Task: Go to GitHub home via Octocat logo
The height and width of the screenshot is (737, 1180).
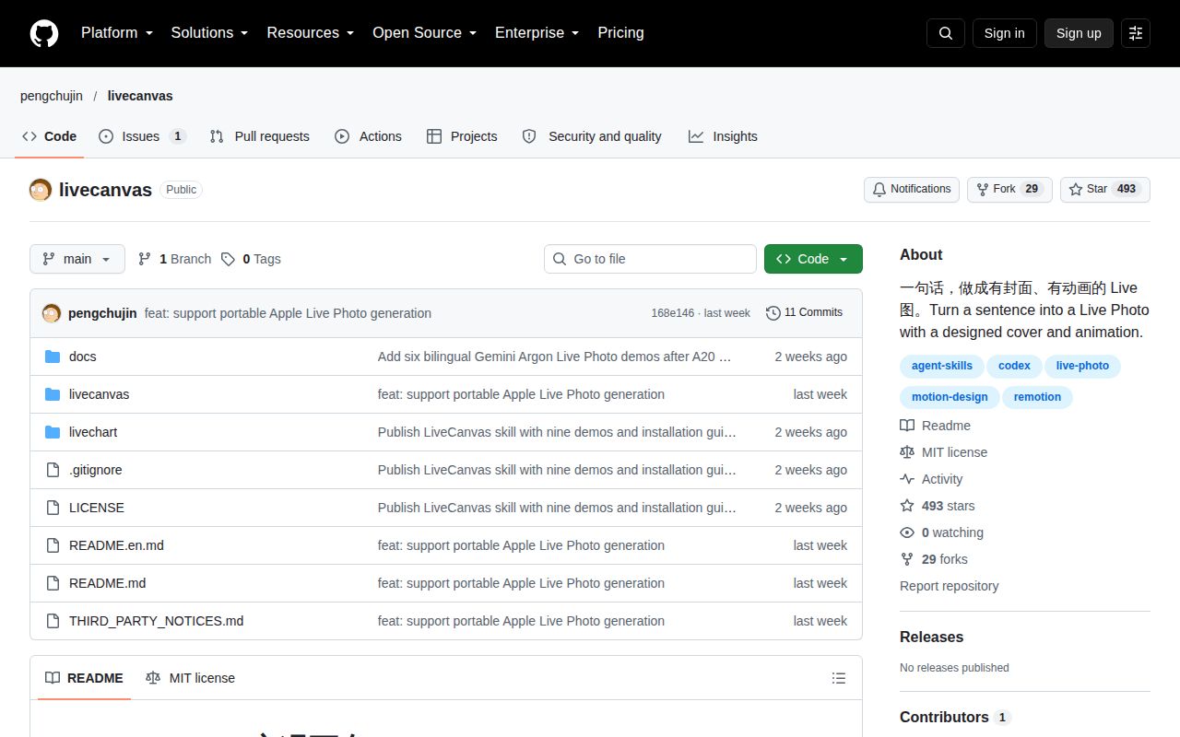Action: [x=44, y=33]
